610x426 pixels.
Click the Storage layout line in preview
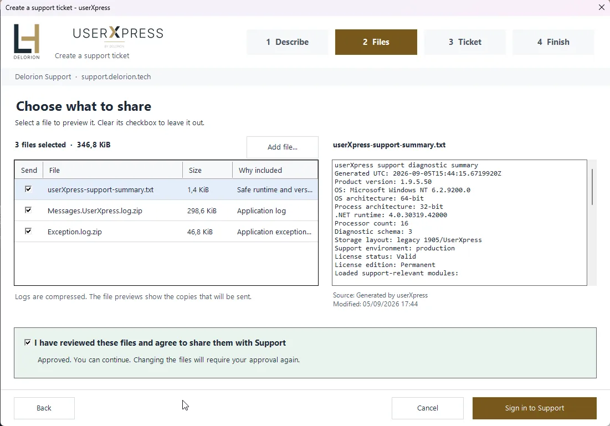(408, 240)
